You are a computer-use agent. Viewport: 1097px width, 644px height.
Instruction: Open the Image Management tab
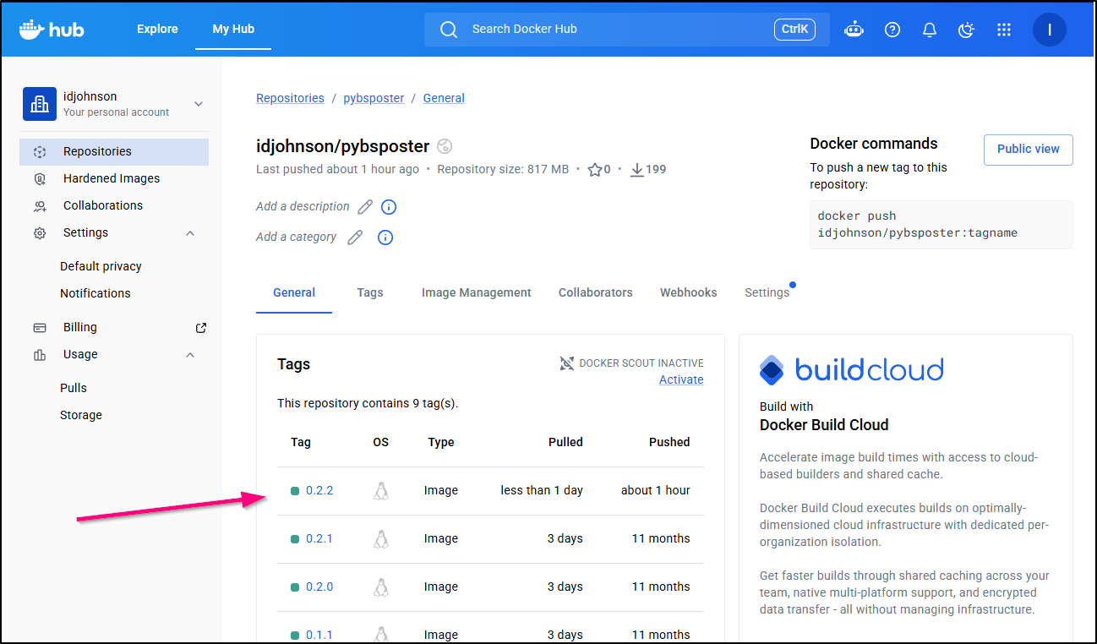(477, 292)
